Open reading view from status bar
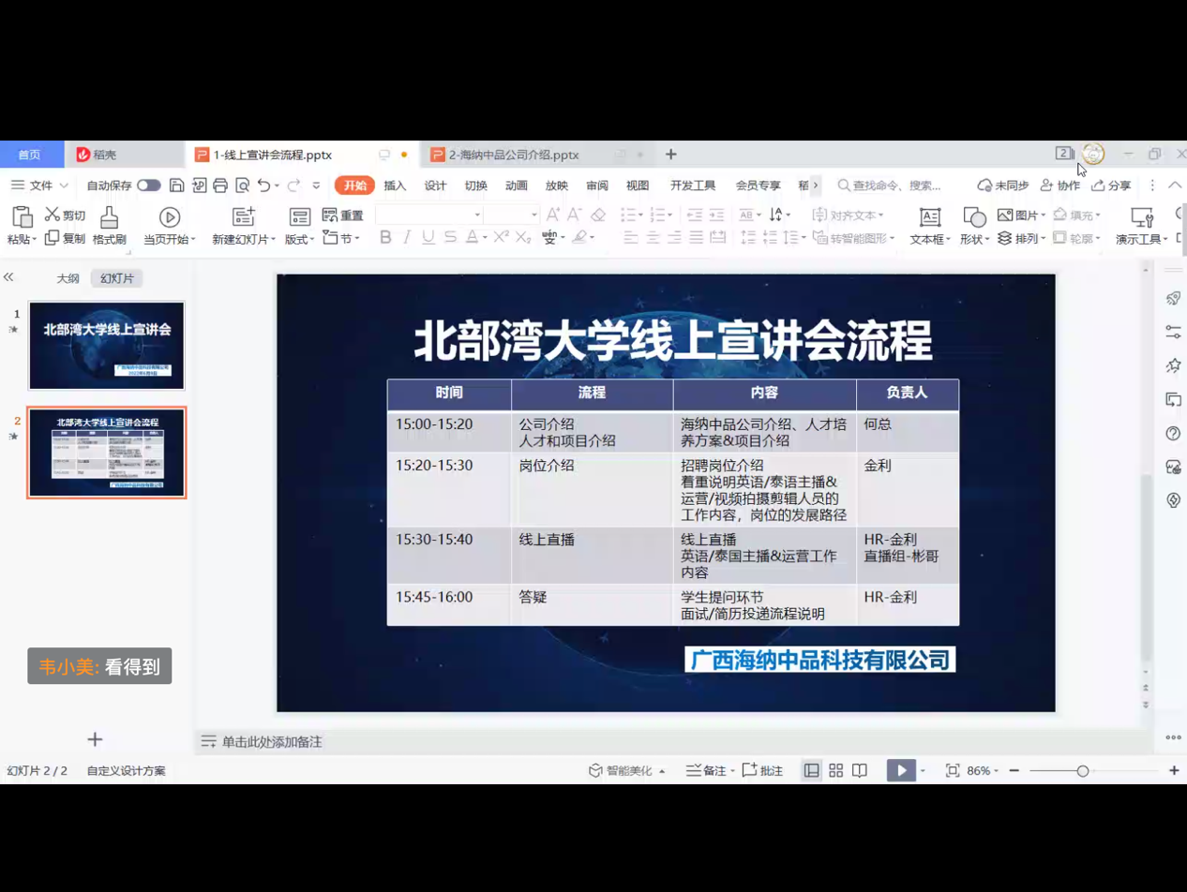This screenshot has height=892, width=1187. tap(860, 770)
